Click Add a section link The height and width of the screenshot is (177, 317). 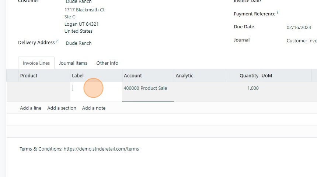pyautogui.click(x=62, y=108)
